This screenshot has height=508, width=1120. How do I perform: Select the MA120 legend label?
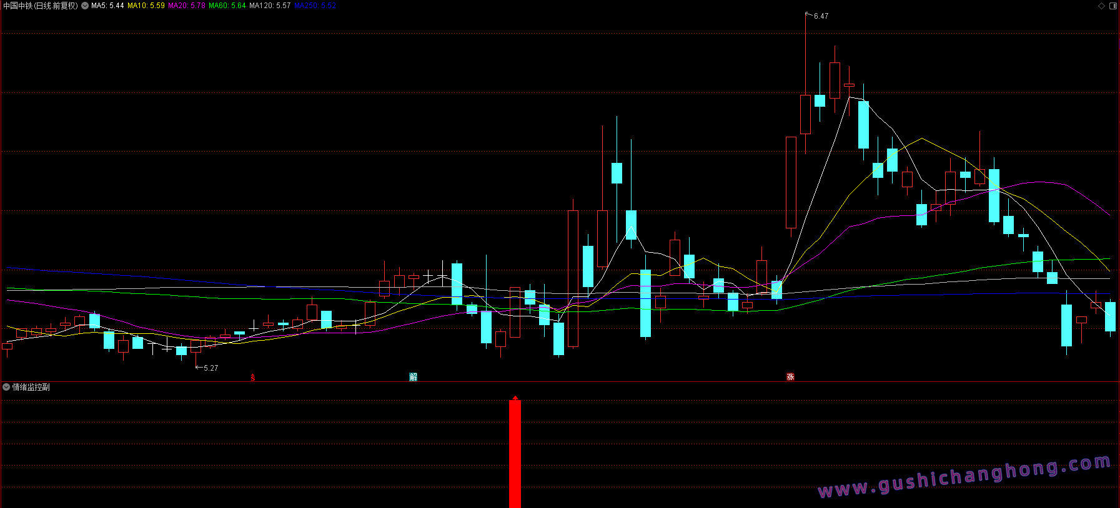point(270,6)
